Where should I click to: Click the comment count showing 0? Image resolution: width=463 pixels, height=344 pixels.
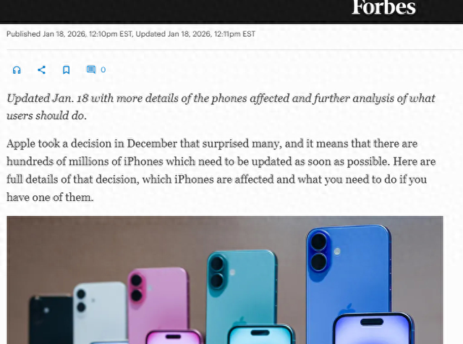tap(103, 69)
